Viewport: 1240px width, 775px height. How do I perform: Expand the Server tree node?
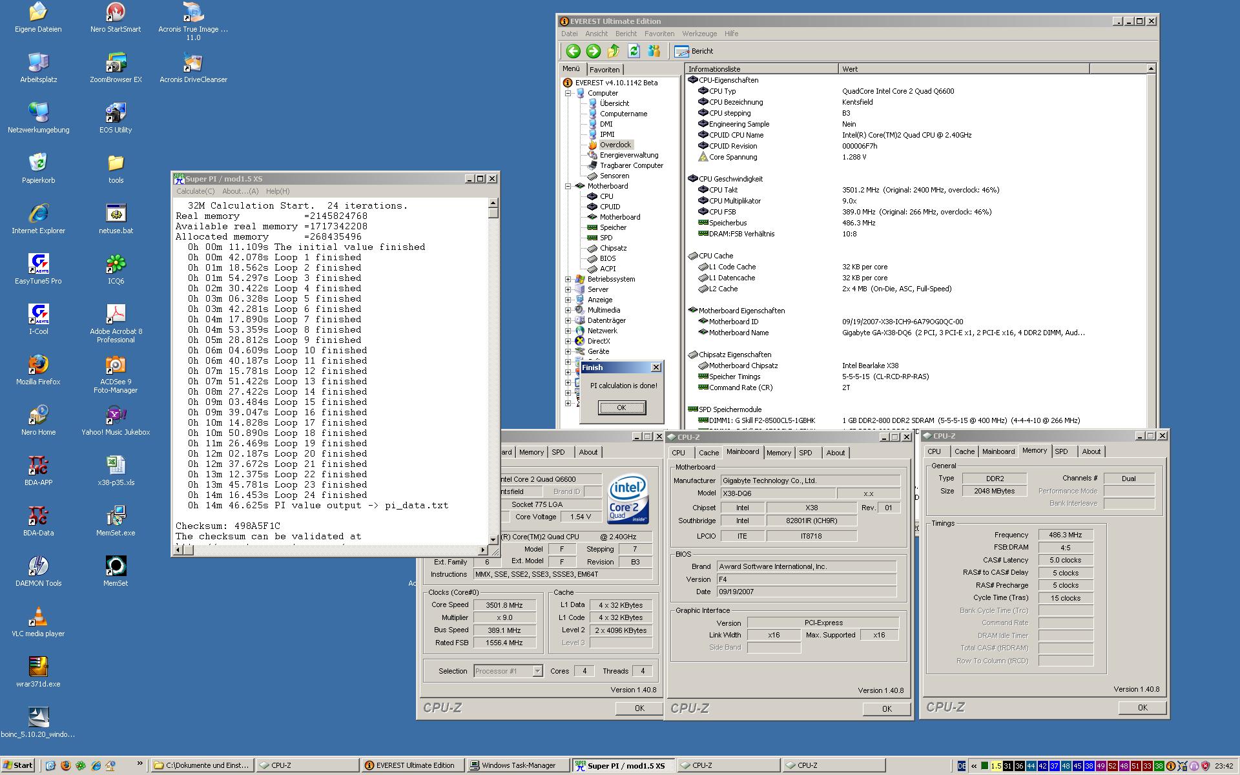[568, 289]
